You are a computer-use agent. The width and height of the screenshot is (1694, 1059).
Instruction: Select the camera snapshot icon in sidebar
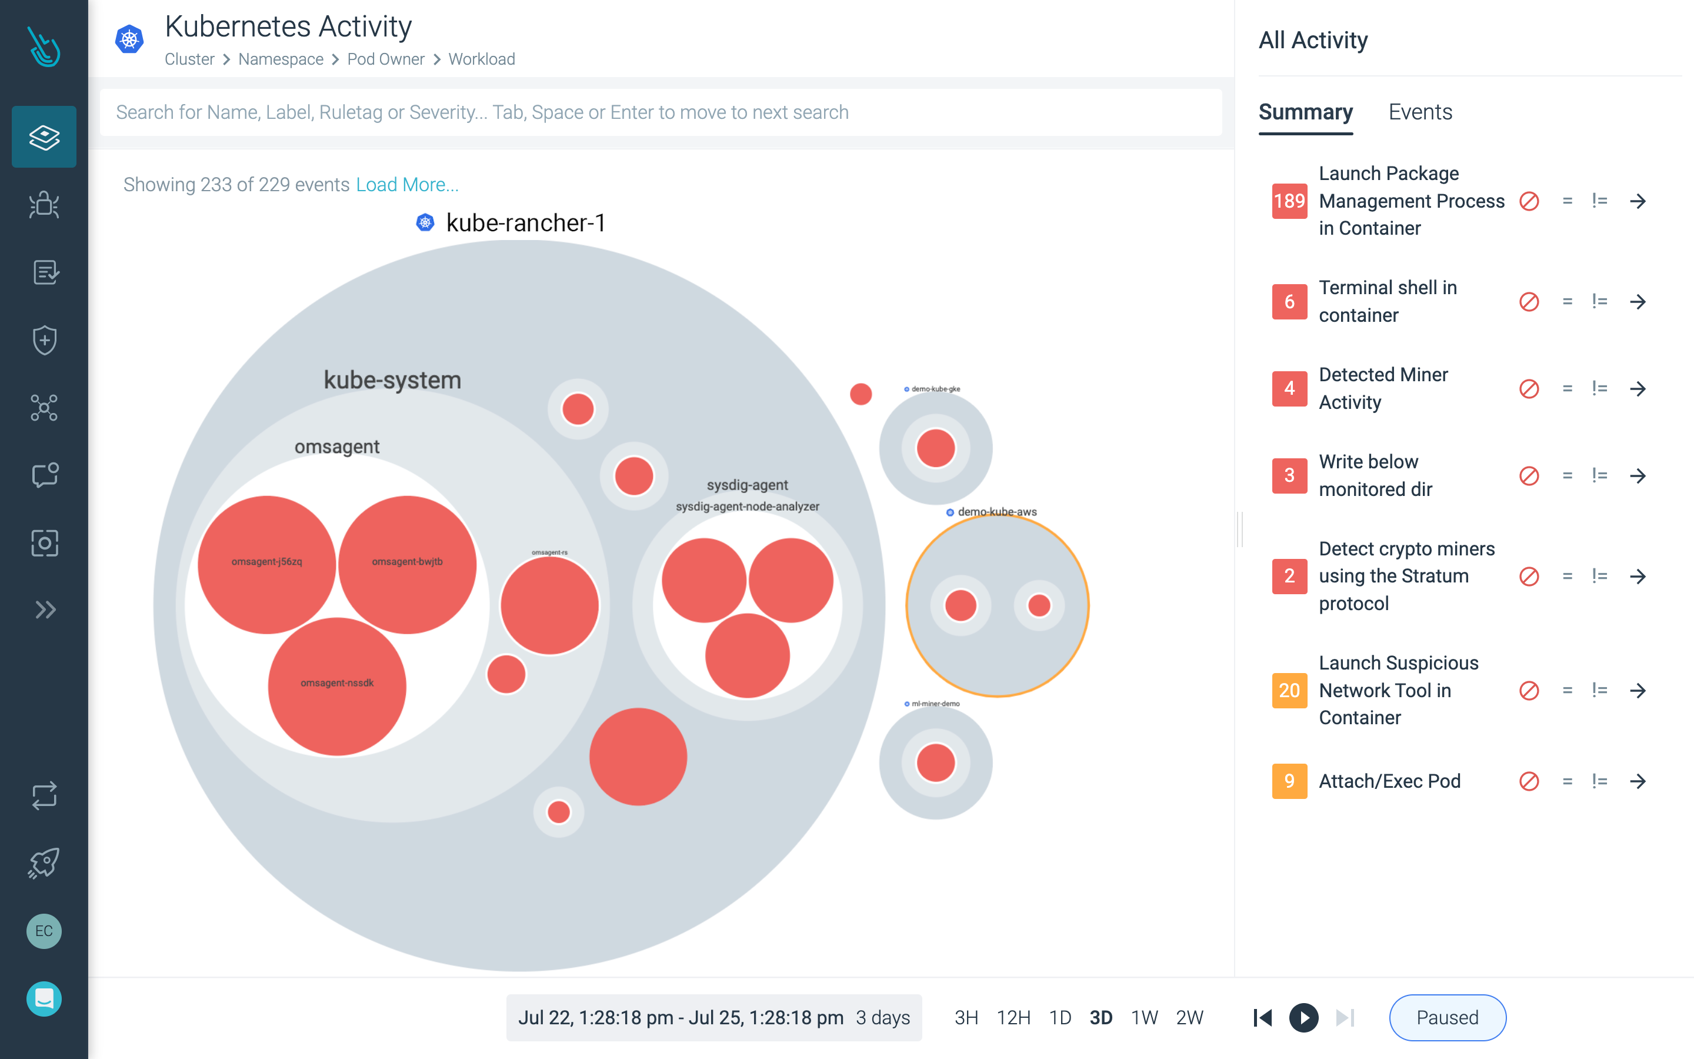pos(45,542)
